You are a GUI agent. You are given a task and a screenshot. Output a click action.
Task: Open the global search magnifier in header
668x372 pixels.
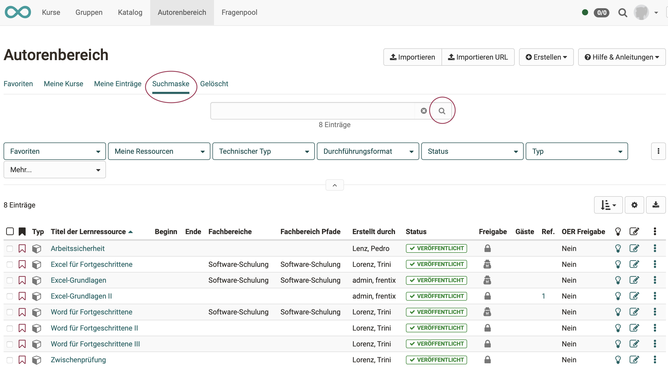pyautogui.click(x=623, y=13)
